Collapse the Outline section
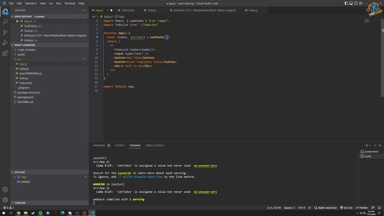384x216 pixels. [49, 172]
